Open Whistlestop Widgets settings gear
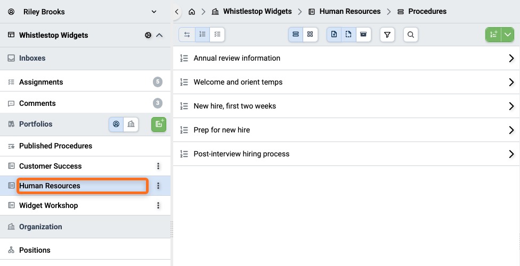520x266 pixels. click(148, 35)
